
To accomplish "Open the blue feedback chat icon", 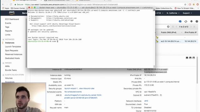I will click(x=180, y=21).
